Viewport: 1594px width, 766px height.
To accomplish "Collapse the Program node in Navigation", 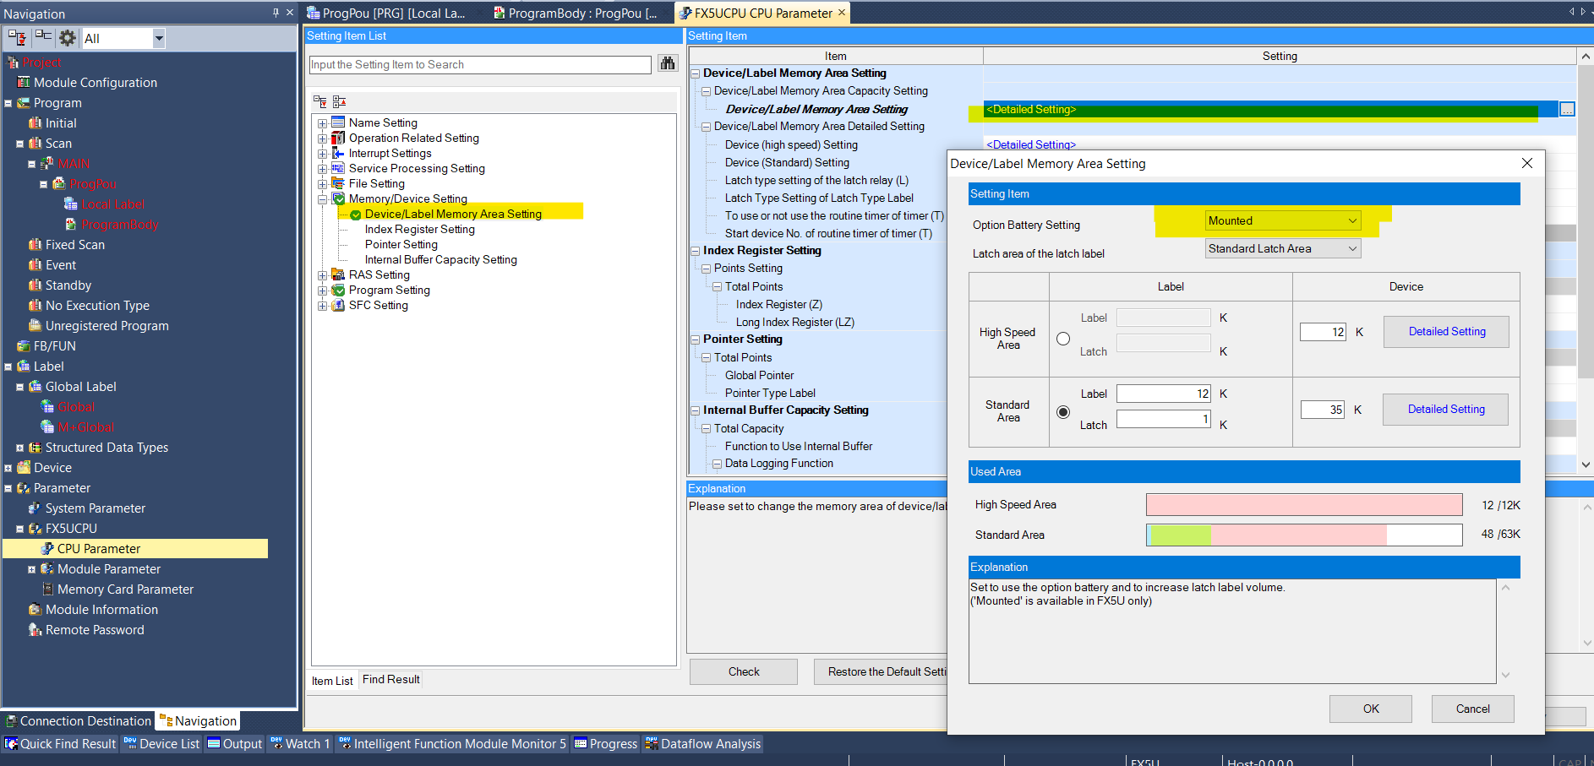I will [x=8, y=104].
